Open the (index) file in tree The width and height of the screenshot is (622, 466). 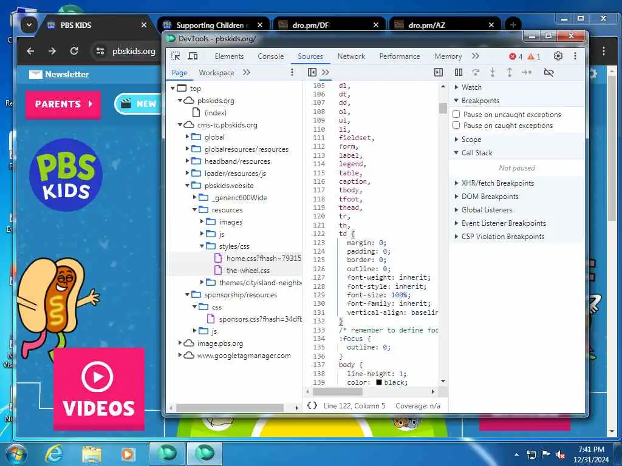(x=216, y=112)
